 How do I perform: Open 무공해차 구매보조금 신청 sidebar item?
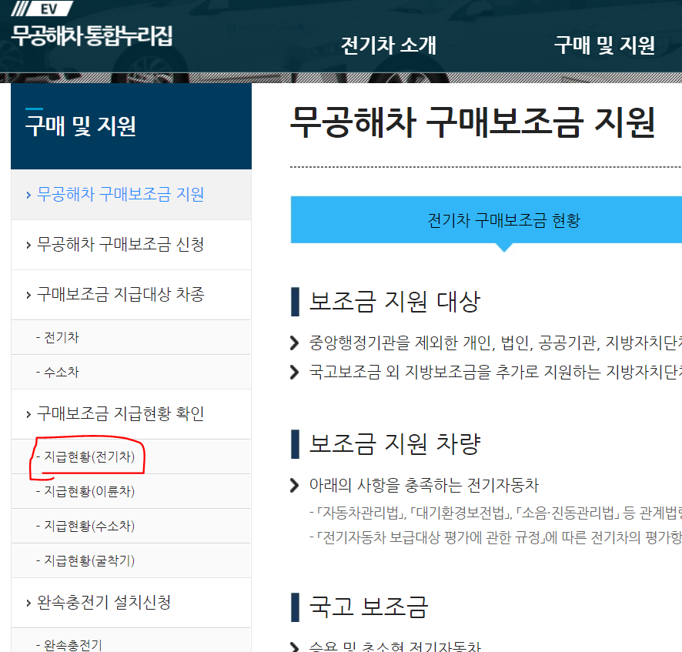[x=131, y=245]
